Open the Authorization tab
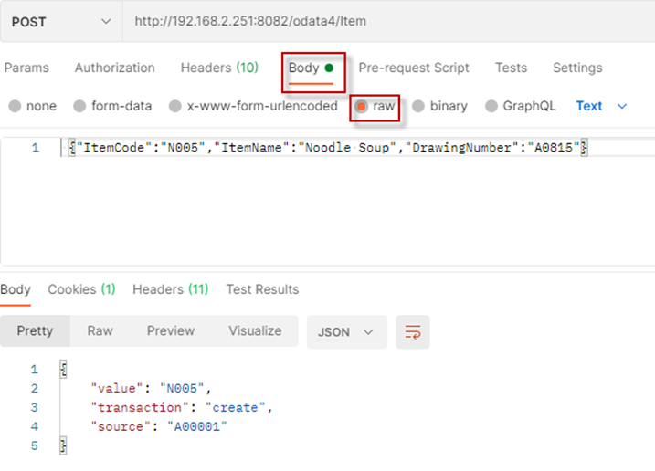The width and height of the screenshot is (655, 471). (115, 68)
